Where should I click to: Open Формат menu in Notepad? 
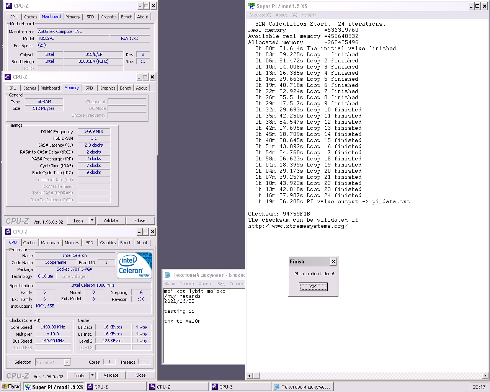tap(206, 284)
